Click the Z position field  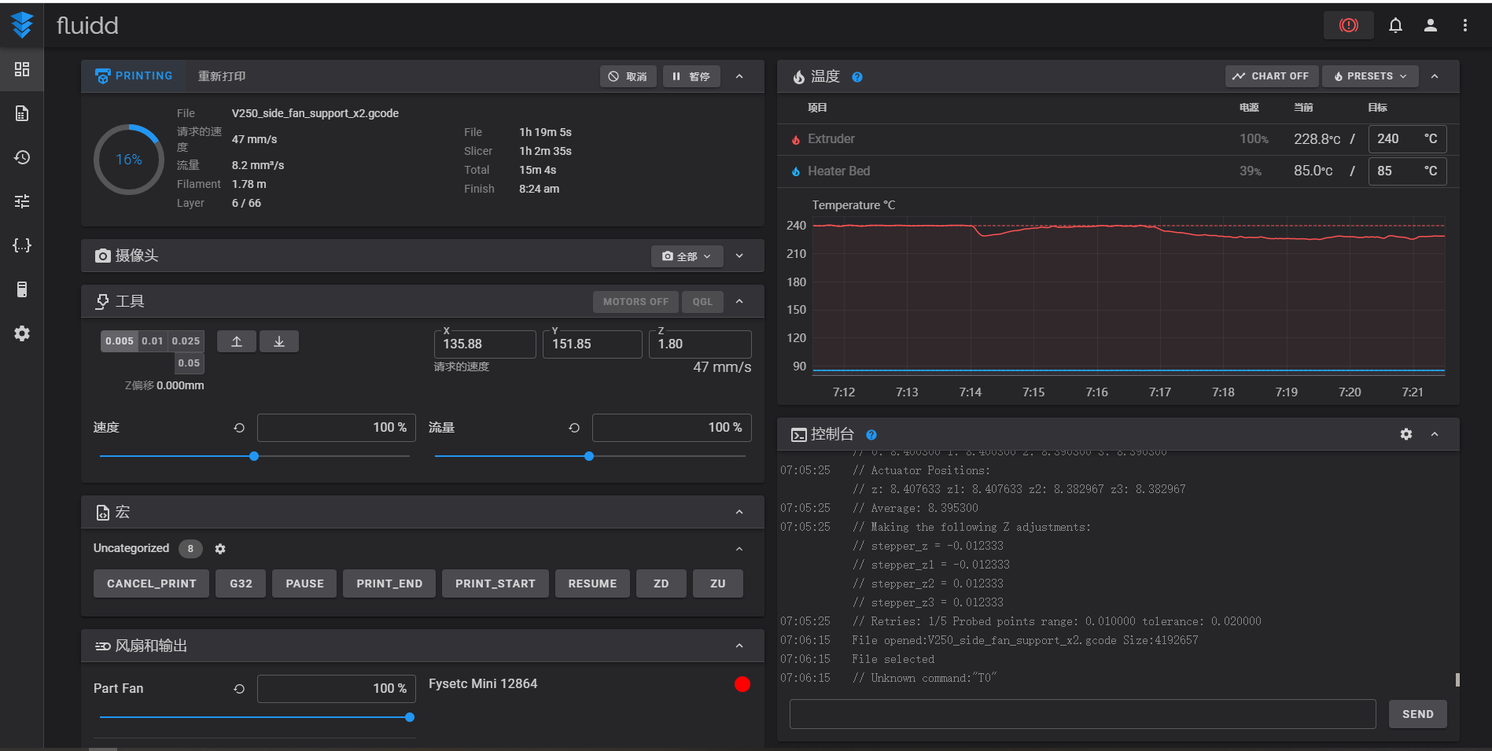click(x=700, y=344)
